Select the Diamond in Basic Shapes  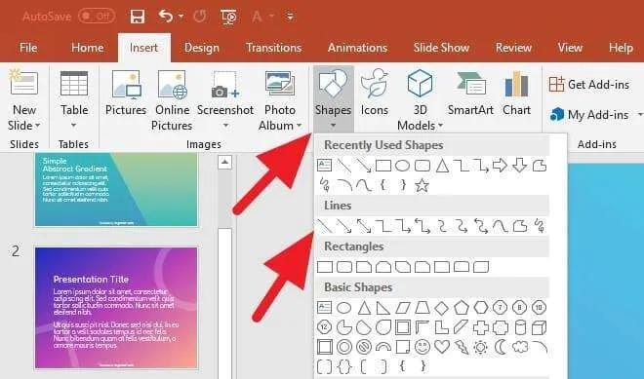click(x=441, y=308)
